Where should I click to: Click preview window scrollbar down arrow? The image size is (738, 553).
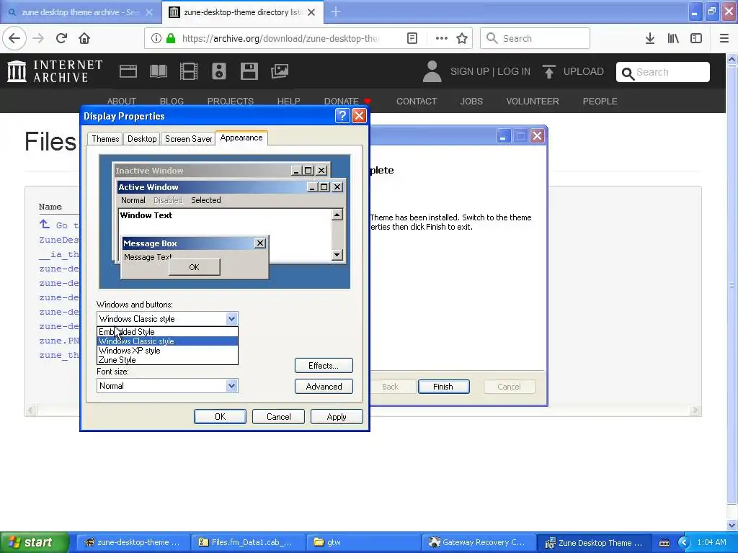337,255
